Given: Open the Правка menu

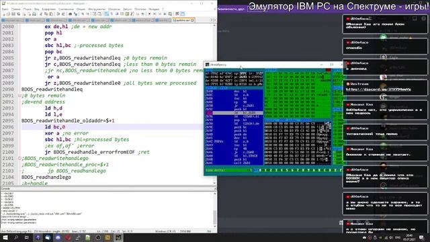Looking at the screenshot, I should 15,9.
